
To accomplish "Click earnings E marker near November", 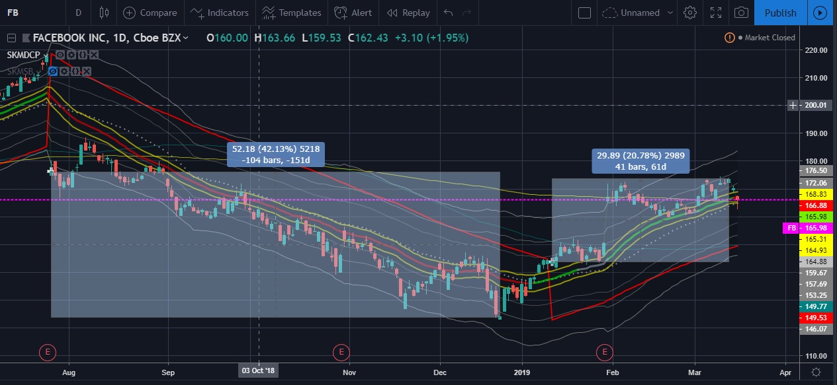I will click(341, 352).
